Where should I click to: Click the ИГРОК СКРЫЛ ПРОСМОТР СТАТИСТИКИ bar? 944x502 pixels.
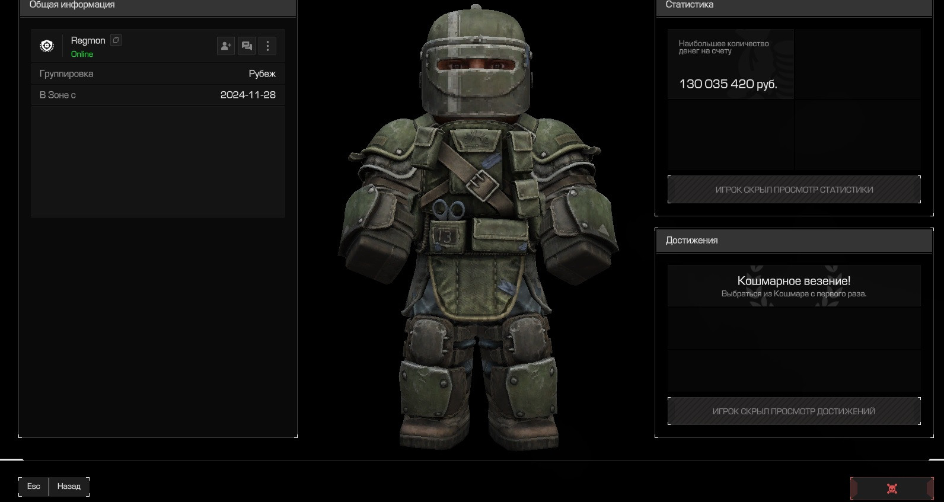(794, 190)
